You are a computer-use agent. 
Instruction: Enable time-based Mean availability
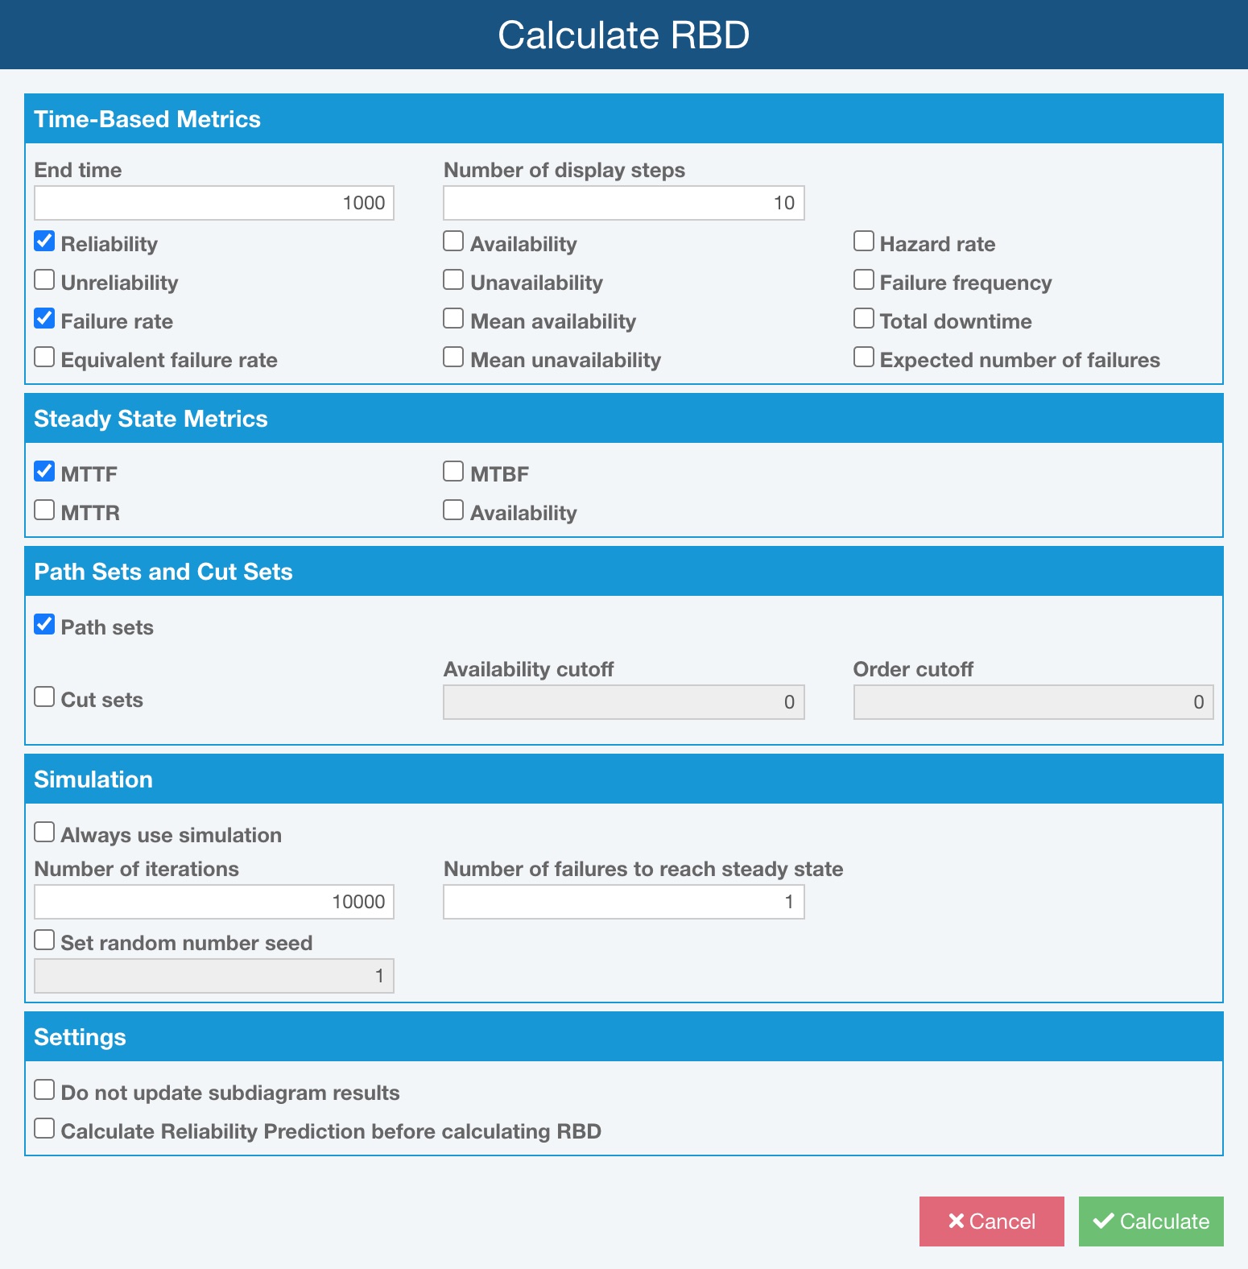454,319
